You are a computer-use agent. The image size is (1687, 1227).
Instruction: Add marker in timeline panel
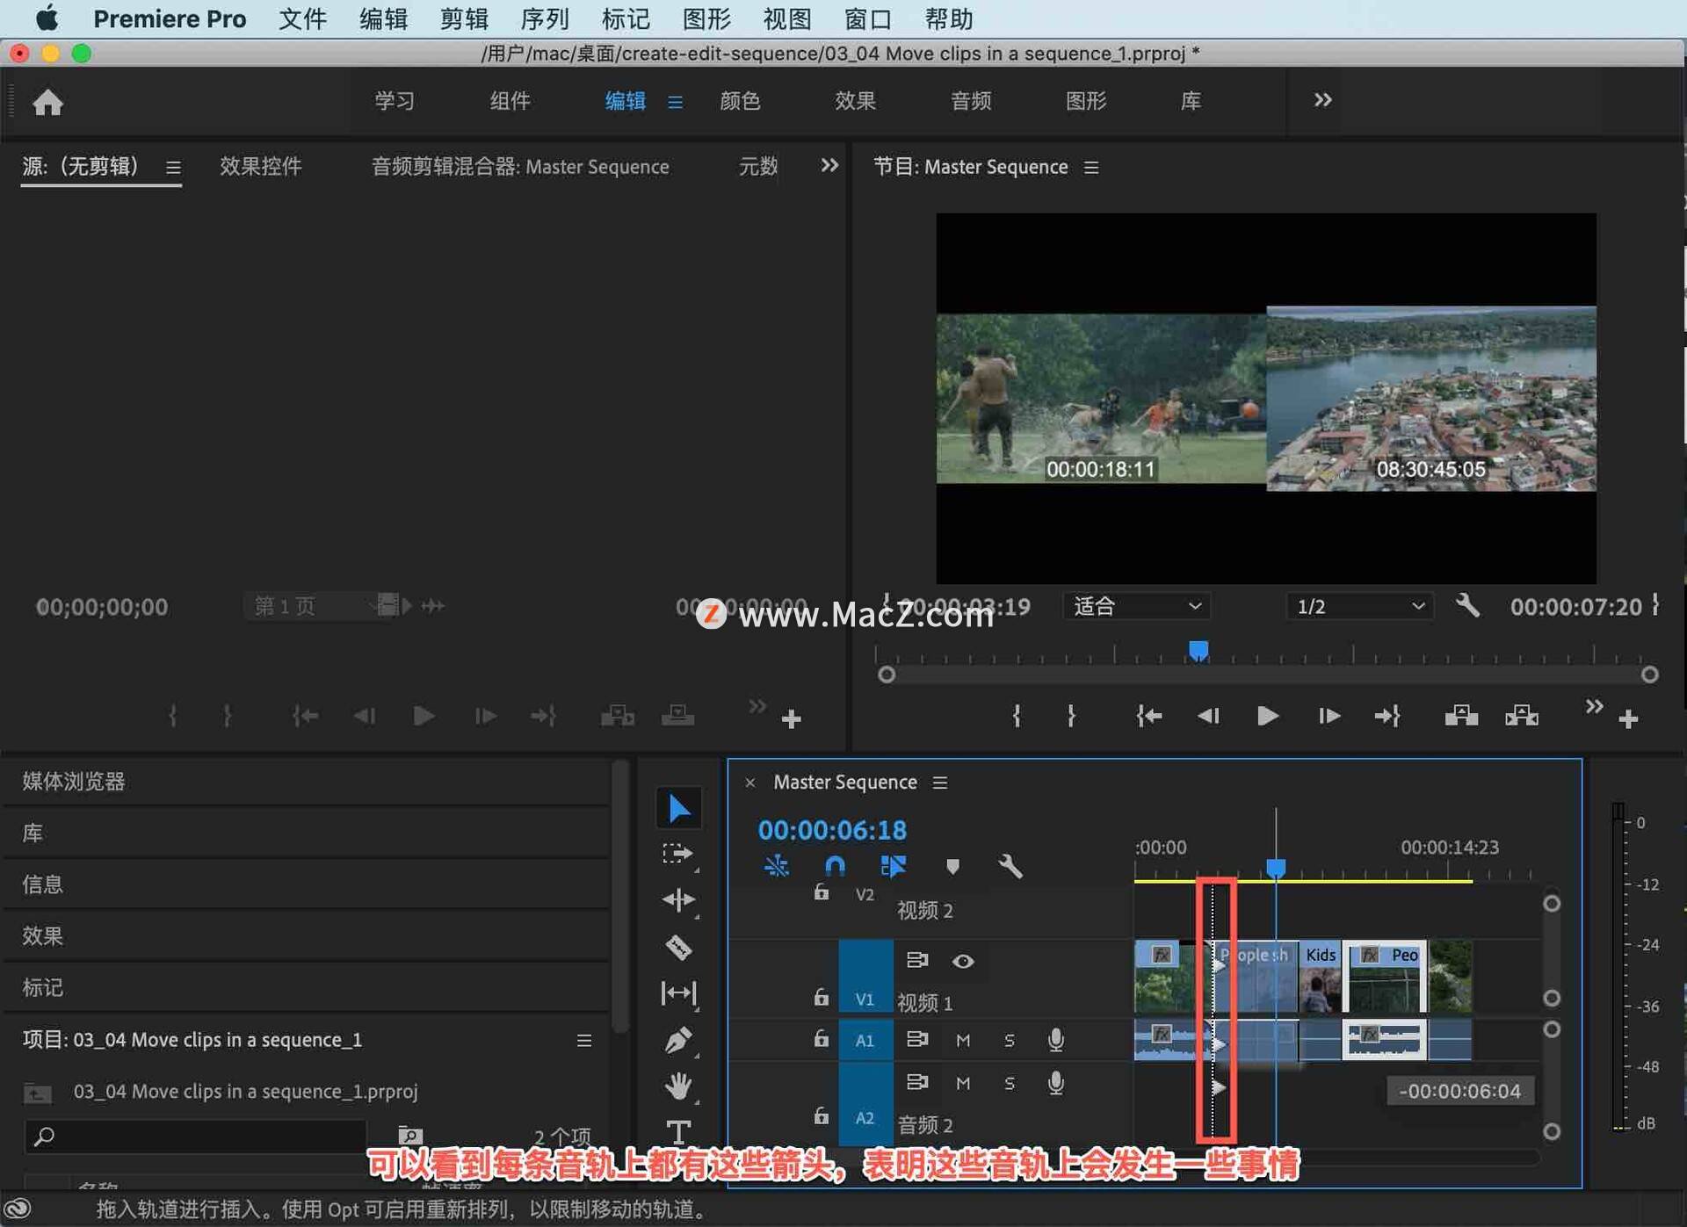(952, 867)
